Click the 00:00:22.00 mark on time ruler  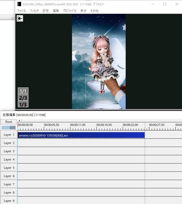click(x=130, y=125)
